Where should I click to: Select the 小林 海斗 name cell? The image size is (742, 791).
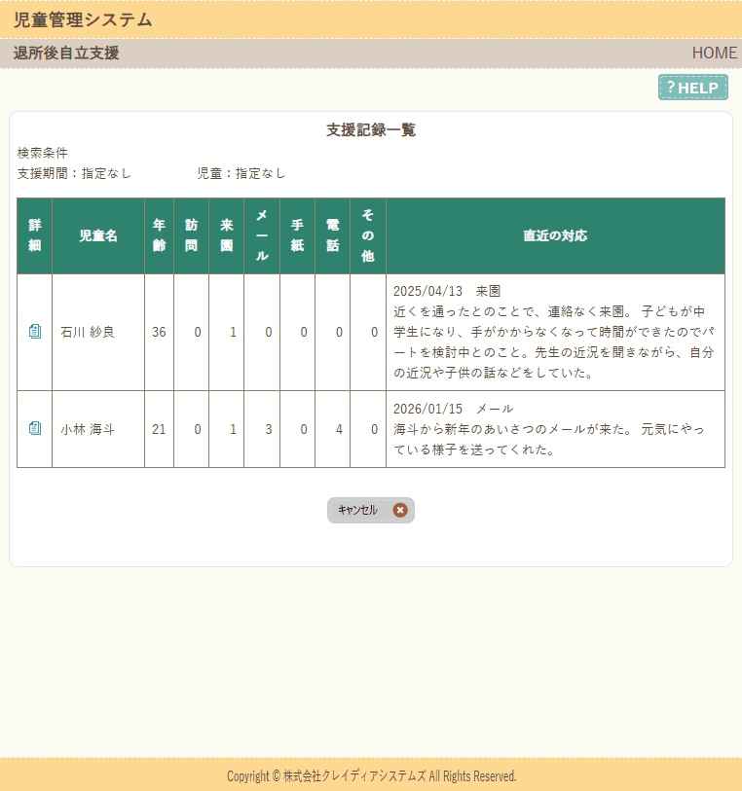pyautogui.click(x=88, y=429)
